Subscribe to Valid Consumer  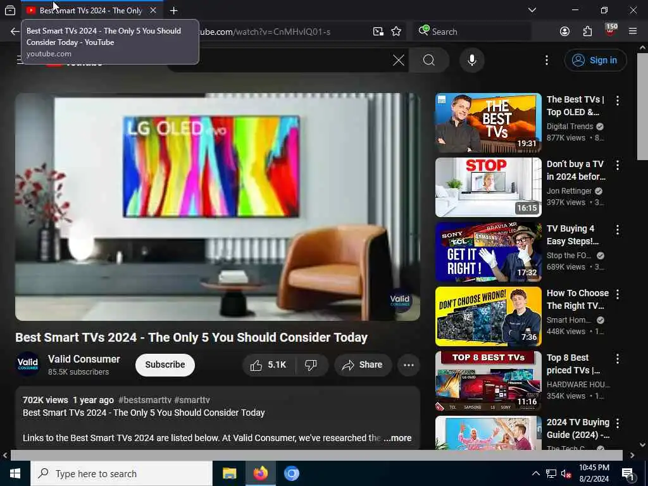(165, 364)
